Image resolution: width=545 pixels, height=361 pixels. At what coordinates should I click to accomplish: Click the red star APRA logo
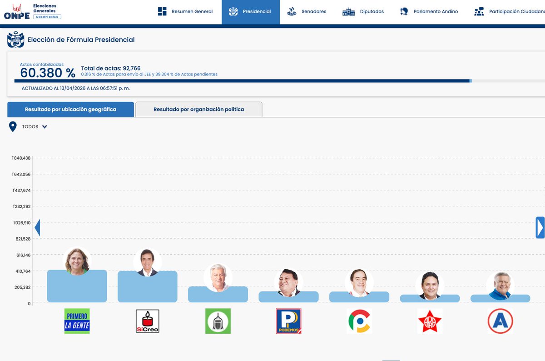pyautogui.click(x=430, y=321)
